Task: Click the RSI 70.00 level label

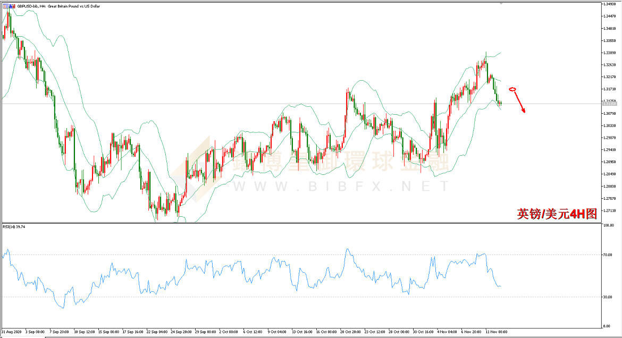Action: pos(607,255)
